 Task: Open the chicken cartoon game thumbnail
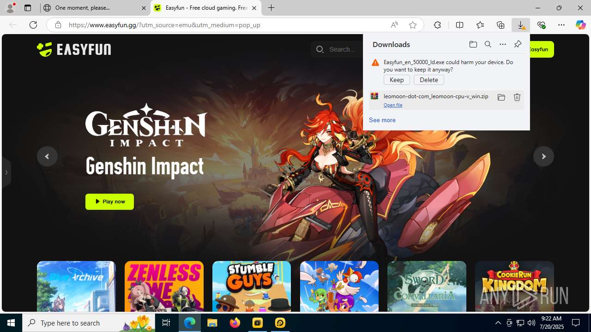tap(339, 286)
